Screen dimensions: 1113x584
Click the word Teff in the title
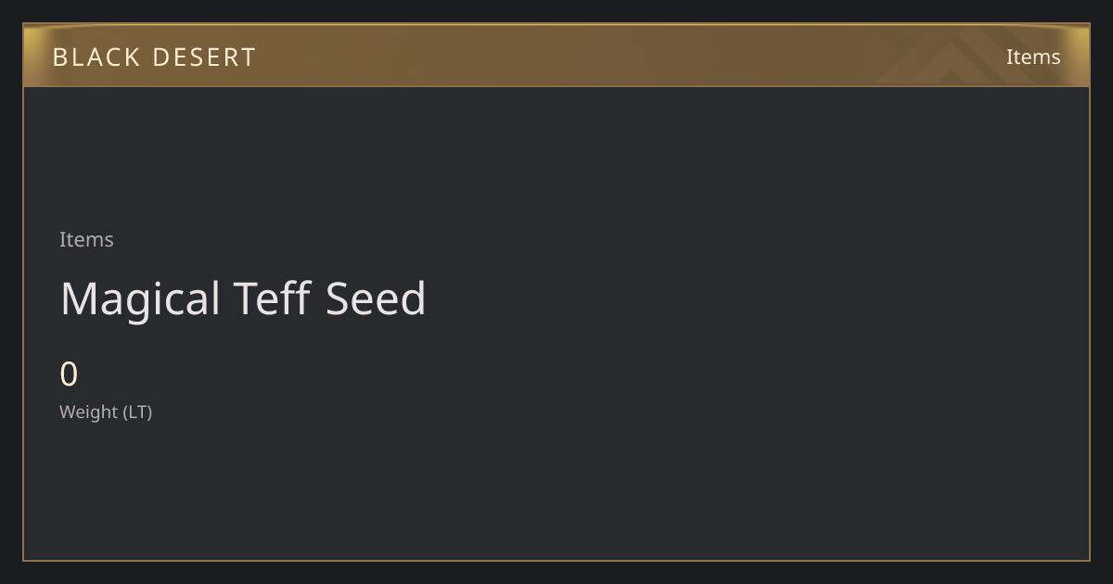pyautogui.click(x=272, y=298)
